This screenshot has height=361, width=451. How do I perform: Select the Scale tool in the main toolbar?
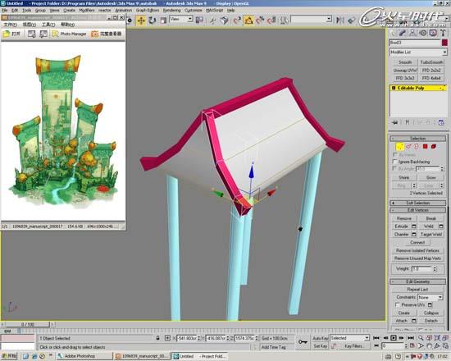163,21
